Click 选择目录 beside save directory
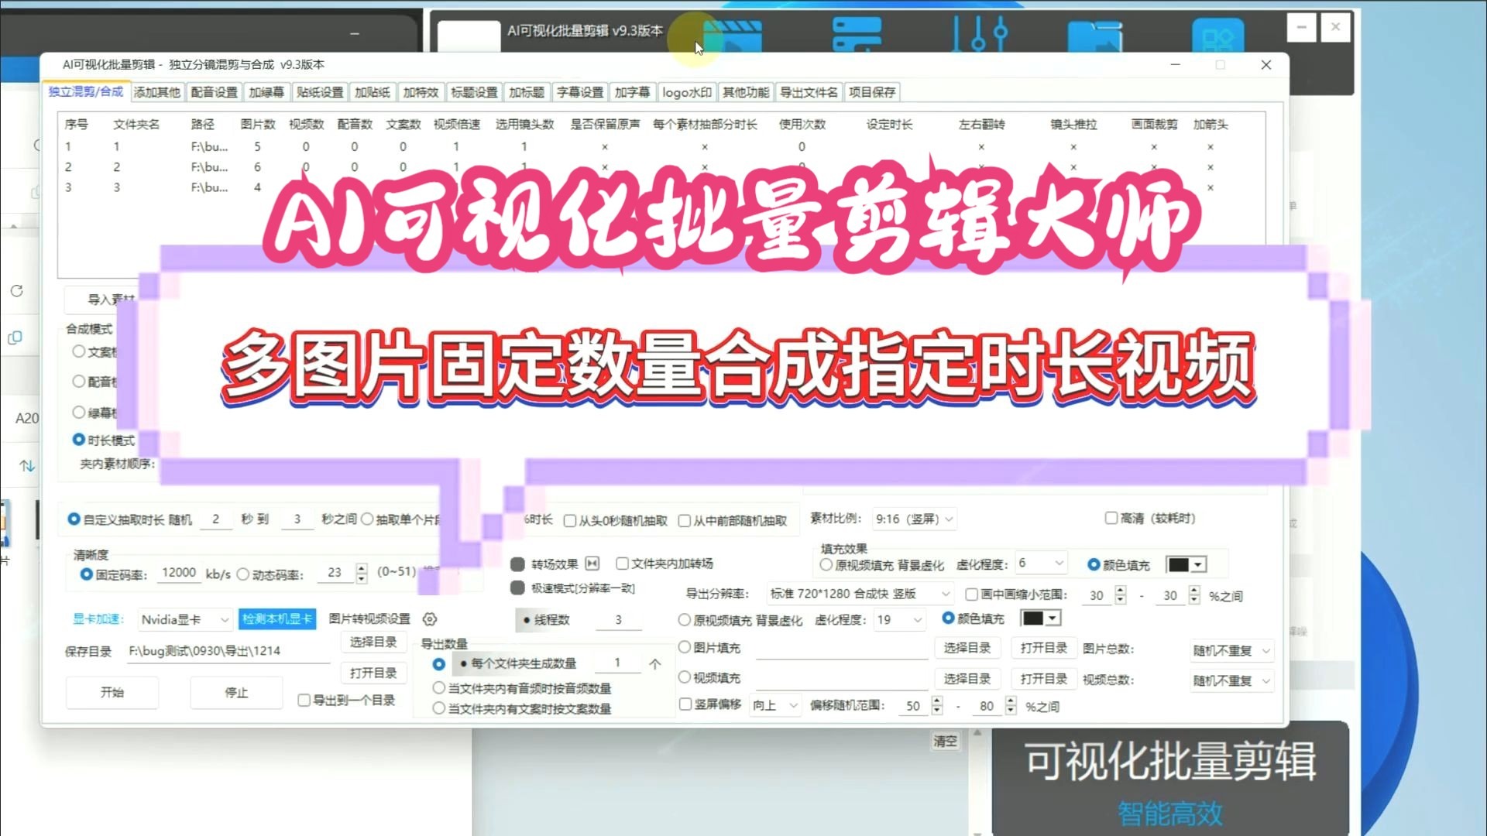 tap(373, 642)
